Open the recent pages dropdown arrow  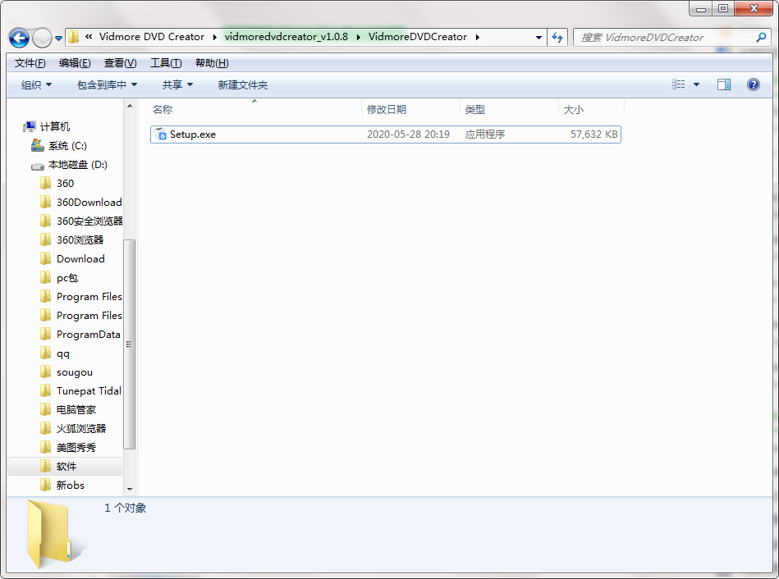coord(58,39)
